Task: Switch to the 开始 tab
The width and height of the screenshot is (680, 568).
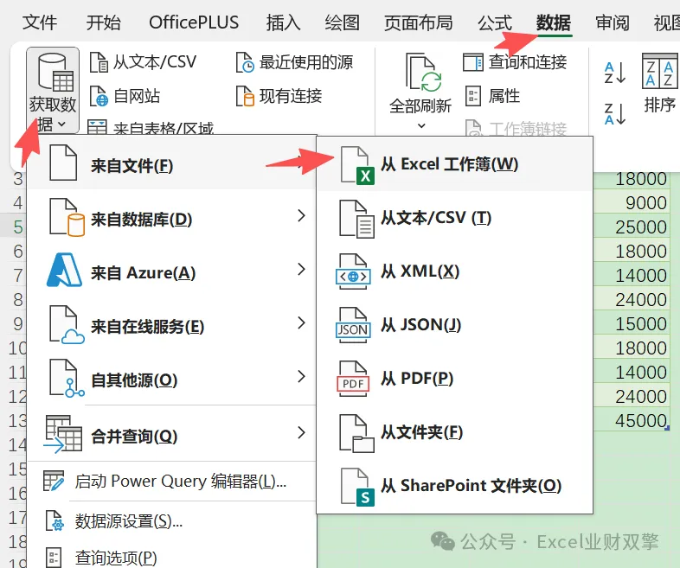Action: pyautogui.click(x=103, y=22)
